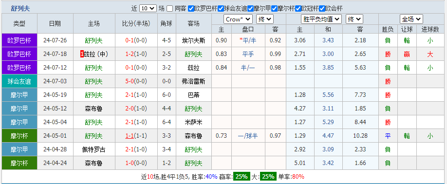This screenshot has width=447, height=184.
Task: Open home team 兹拉 (中) link
Action: pyautogui.click(x=96, y=54)
